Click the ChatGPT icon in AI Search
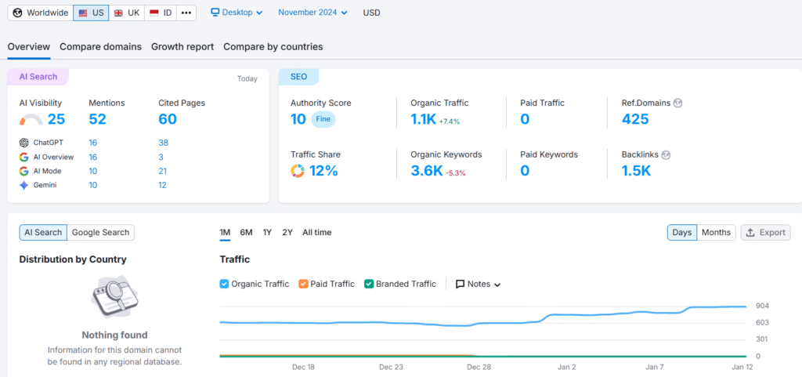 pos(24,143)
